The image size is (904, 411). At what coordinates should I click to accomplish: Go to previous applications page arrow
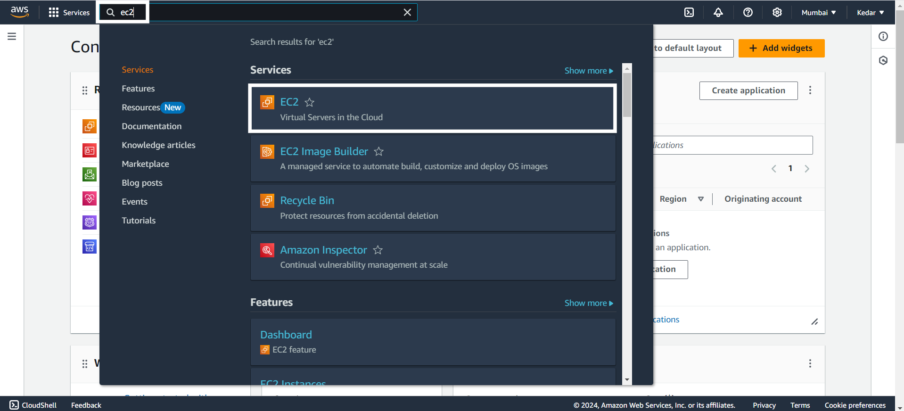coord(773,169)
